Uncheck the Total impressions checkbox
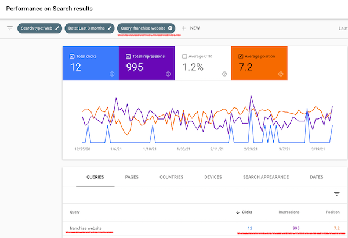The width and height of the screenshot is (348, 238). tap(128, 56)
